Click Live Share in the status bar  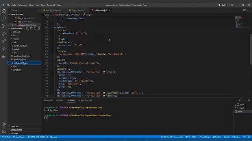click(x=19, y=137)
